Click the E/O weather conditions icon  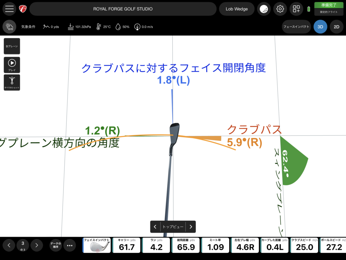coord(9,27)
